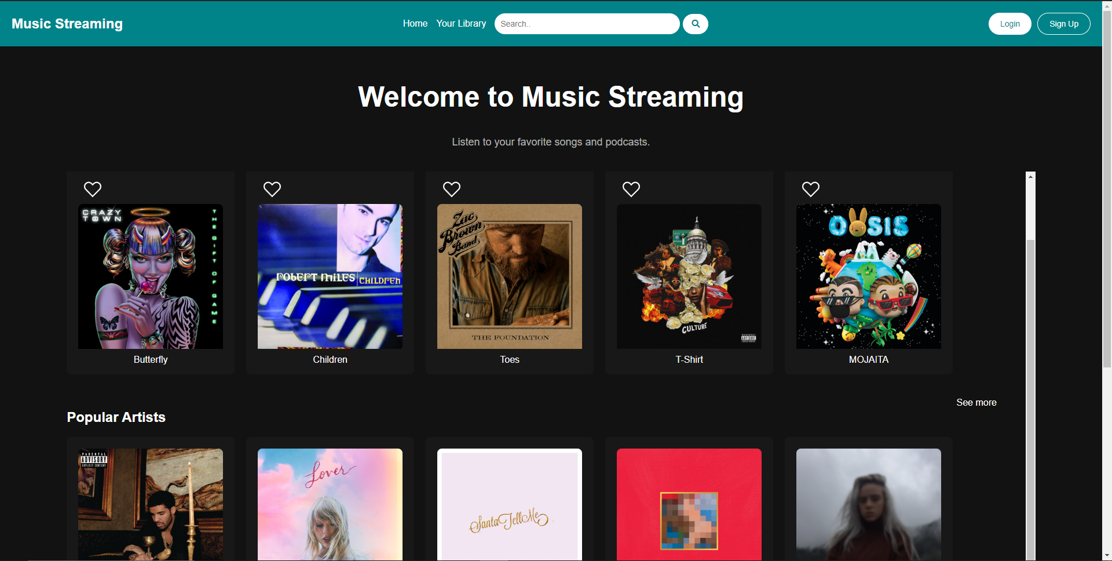Favorite MOJAITA using its heart icon
1112x561 pixels.
point(811,189)
